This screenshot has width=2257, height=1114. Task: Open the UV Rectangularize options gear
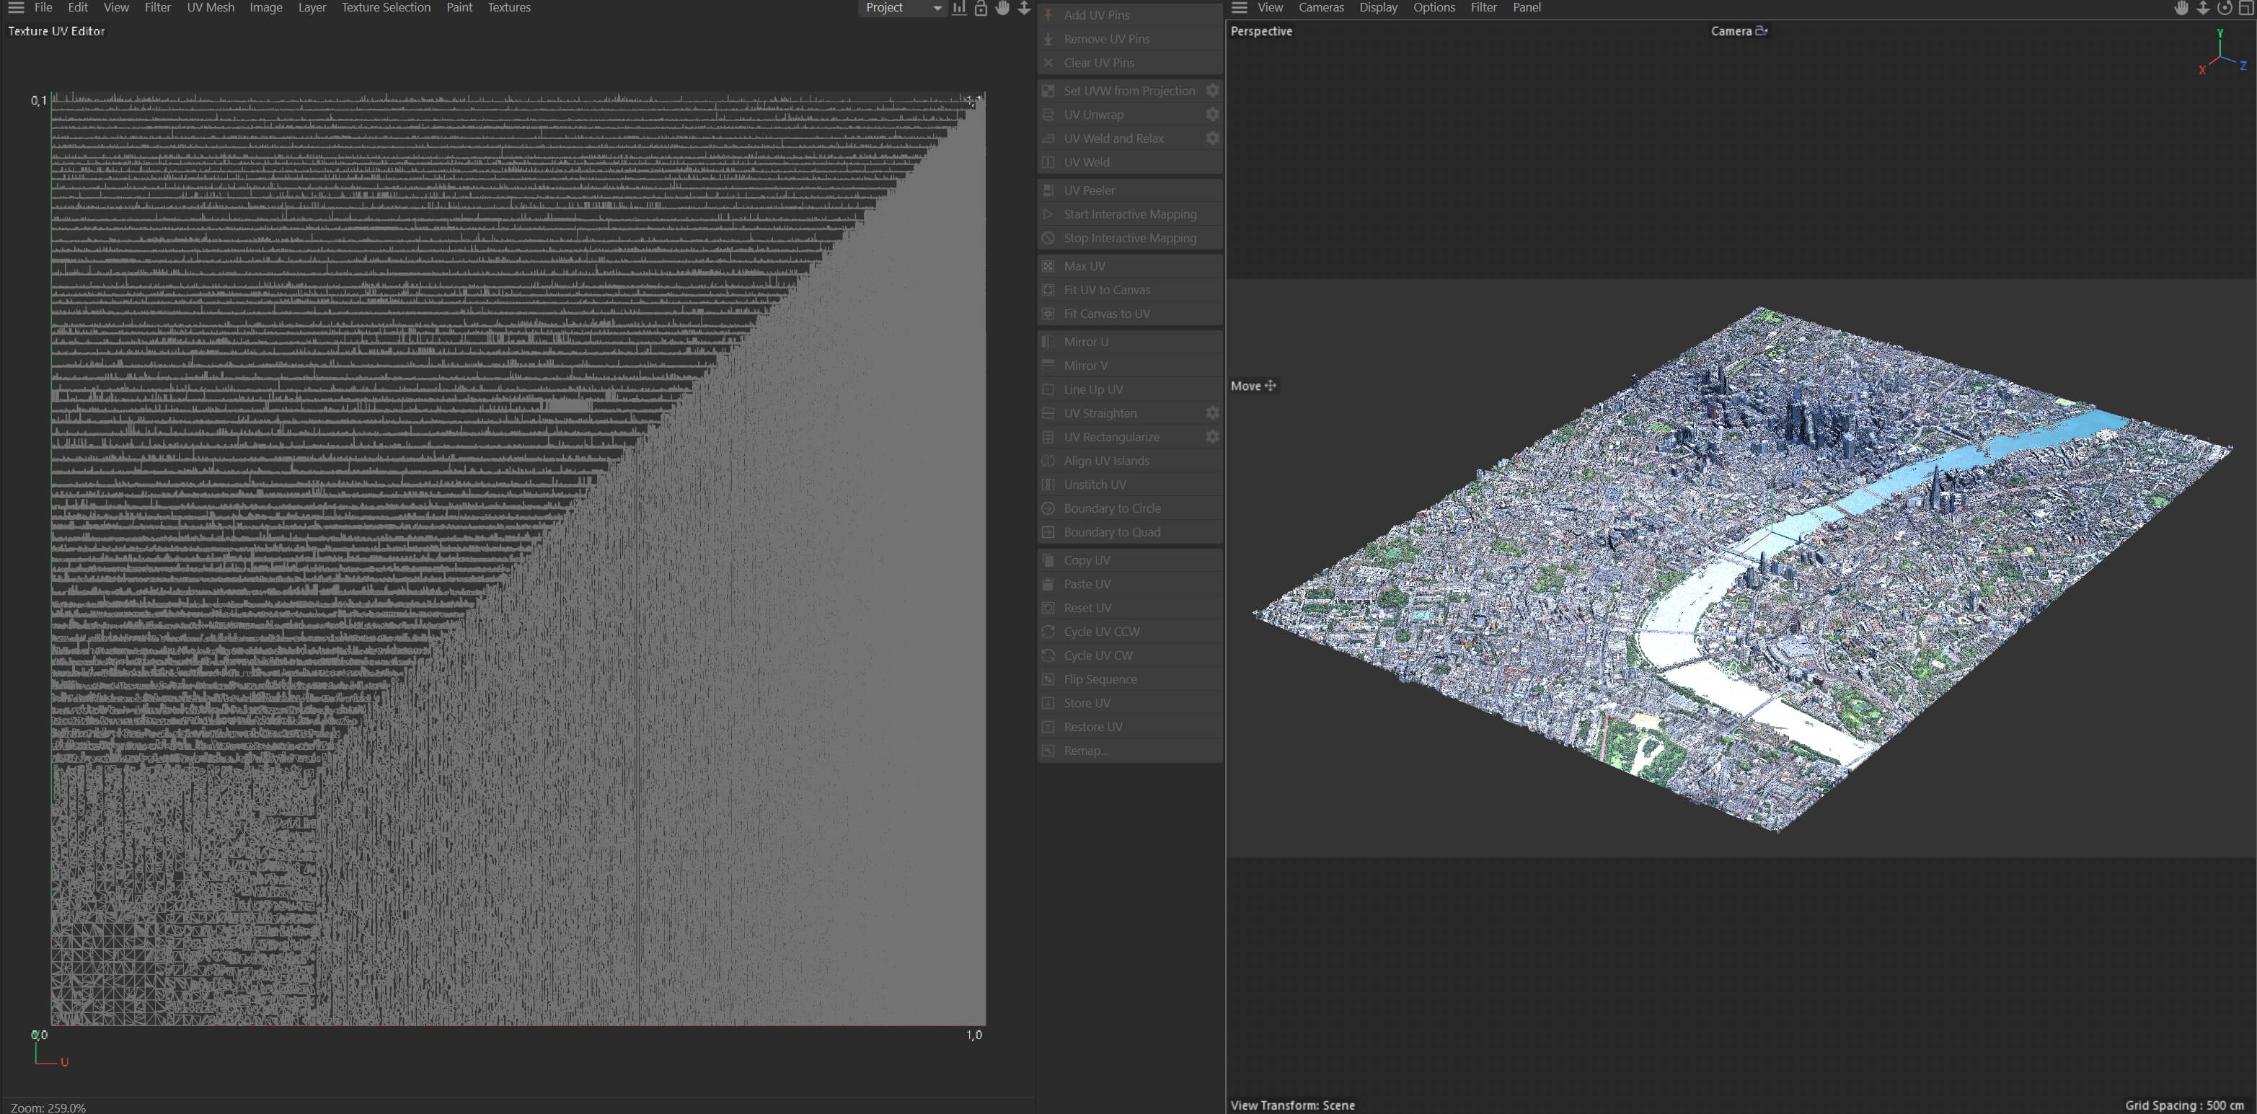coord(1211,436)
